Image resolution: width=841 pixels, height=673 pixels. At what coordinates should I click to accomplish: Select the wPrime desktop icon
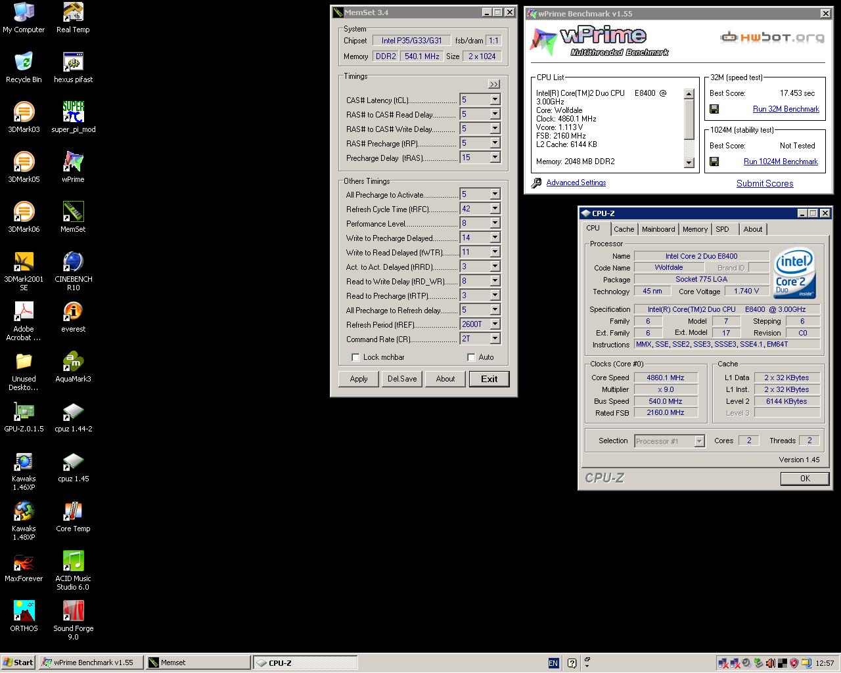tap(73, 168)
